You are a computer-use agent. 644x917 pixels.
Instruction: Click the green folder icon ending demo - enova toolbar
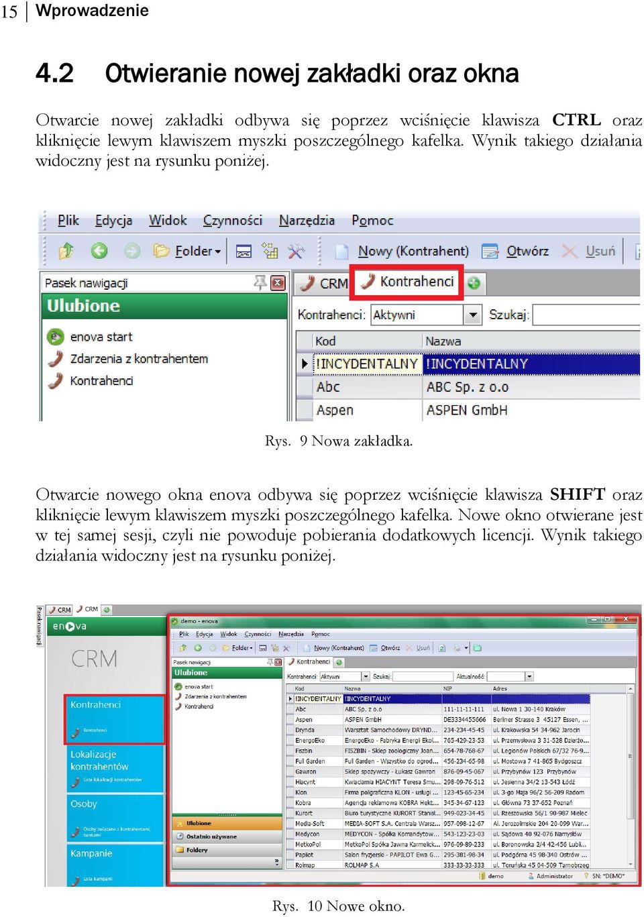click(x=478, y=648)
